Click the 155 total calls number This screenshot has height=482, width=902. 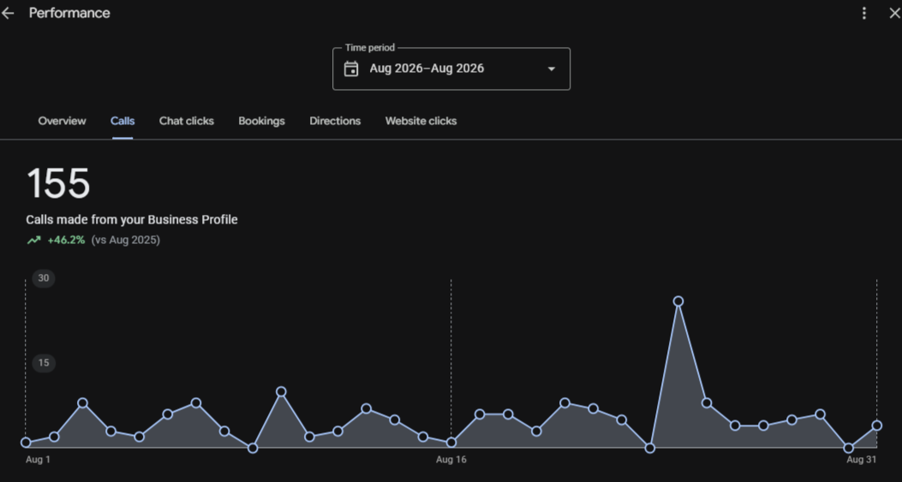coord(58,184)
